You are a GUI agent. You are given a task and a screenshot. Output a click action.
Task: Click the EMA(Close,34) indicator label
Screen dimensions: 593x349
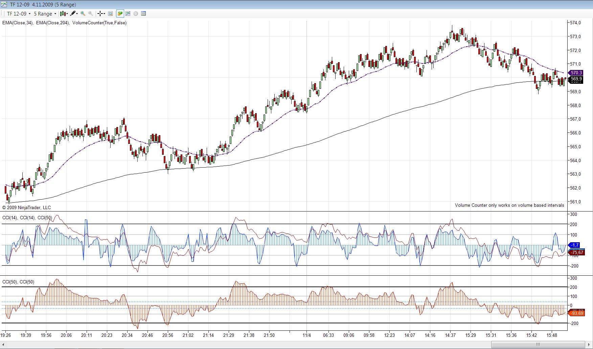(x=17, y=23)
